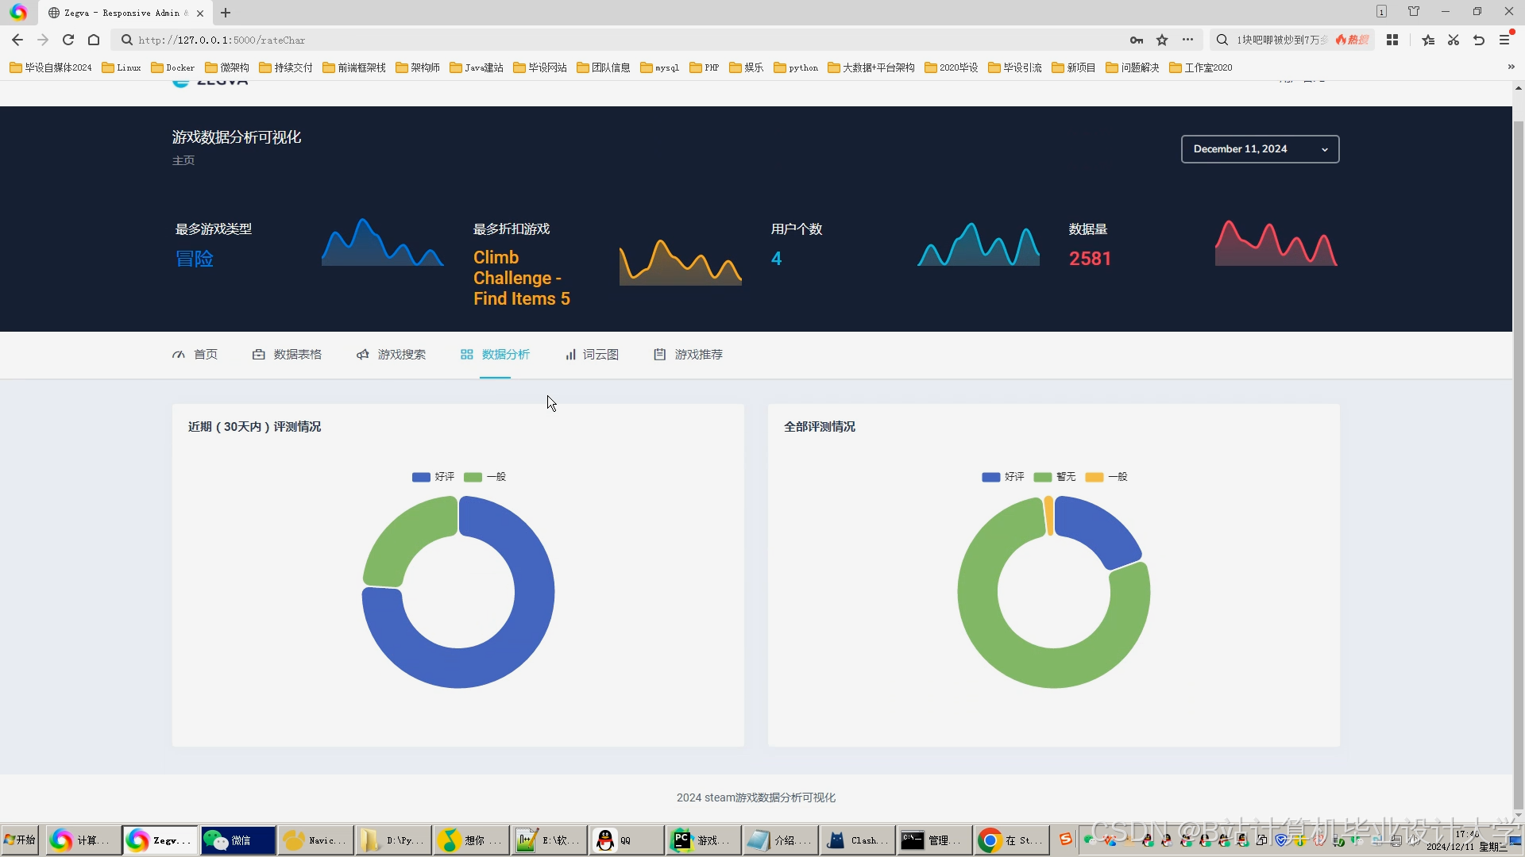Open the 游戏推荐 recommendations icon
Image resolution: width=1525 pixels, height=857 pixels.
659,355
